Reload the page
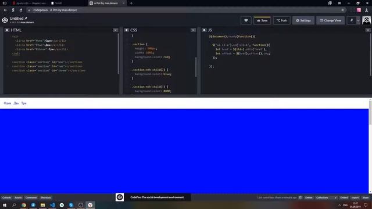Viewport: 372px width, 209px height. (21, 10)
